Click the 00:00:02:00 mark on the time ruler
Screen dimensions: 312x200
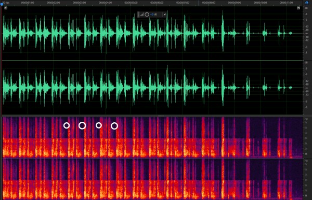point(54,3)
